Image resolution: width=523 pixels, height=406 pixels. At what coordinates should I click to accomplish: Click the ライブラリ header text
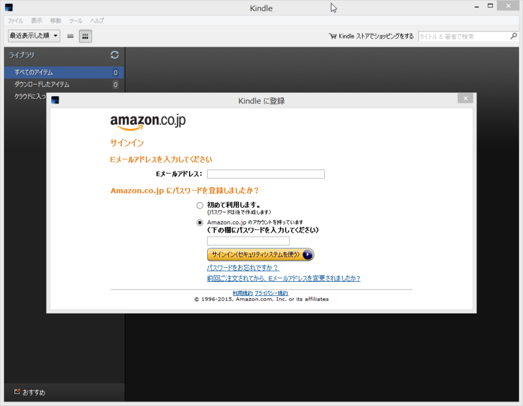pos(22,55)
